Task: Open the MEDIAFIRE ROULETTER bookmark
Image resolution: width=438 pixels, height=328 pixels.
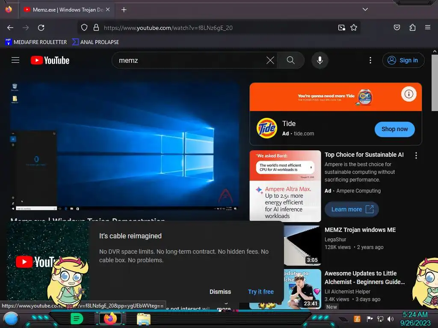Action: [x=36, y=42]
